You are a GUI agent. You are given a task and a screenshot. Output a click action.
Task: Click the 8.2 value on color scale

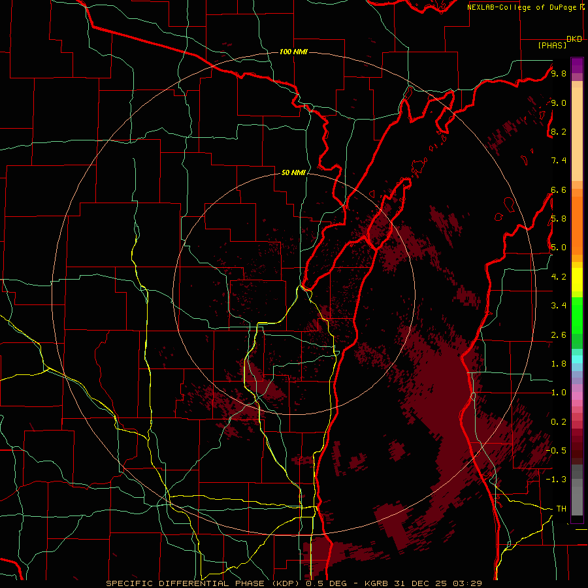559,131
